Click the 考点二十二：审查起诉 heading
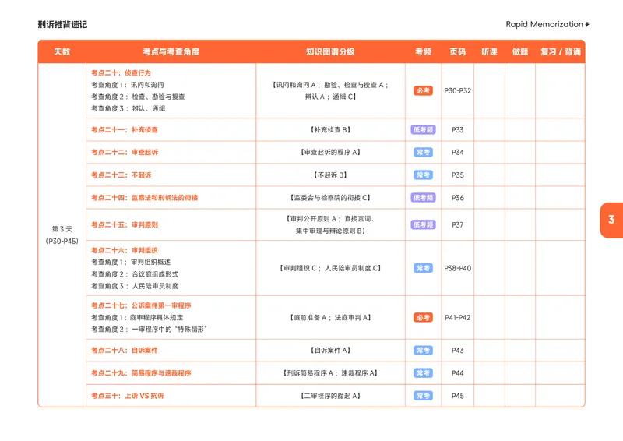The width and height of the screenshot is (623, 441). (x=125, y=152)
